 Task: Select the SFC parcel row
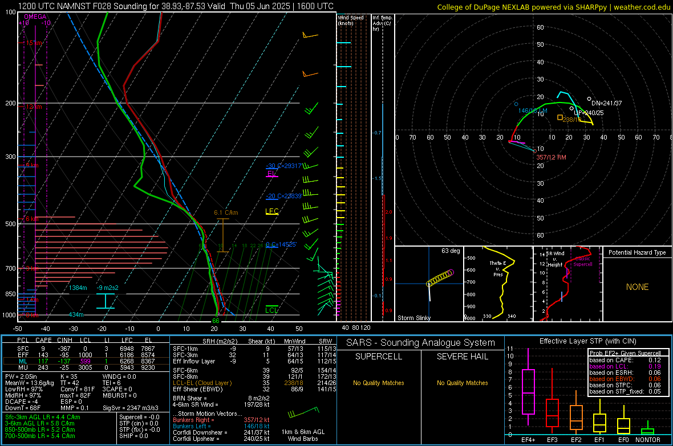tap(86, 349)
